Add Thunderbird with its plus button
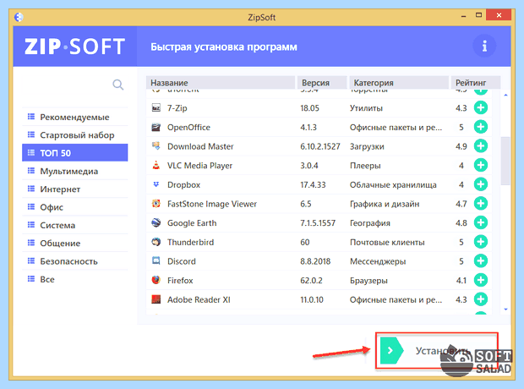Screen dimensions: 524x389 pos(481,242)
